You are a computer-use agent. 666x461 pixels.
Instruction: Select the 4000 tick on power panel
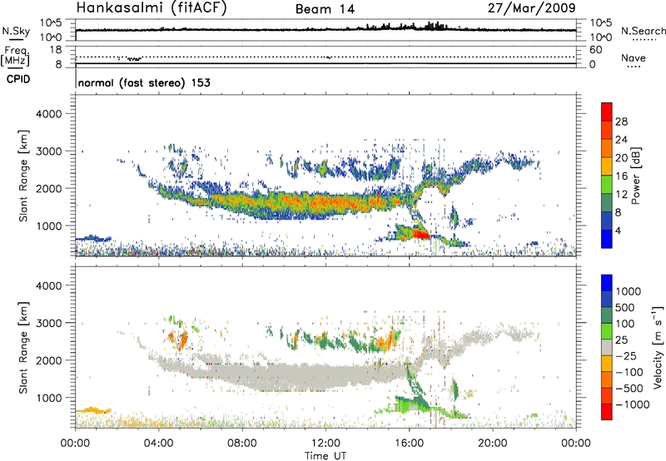click(x=48, y=114)
